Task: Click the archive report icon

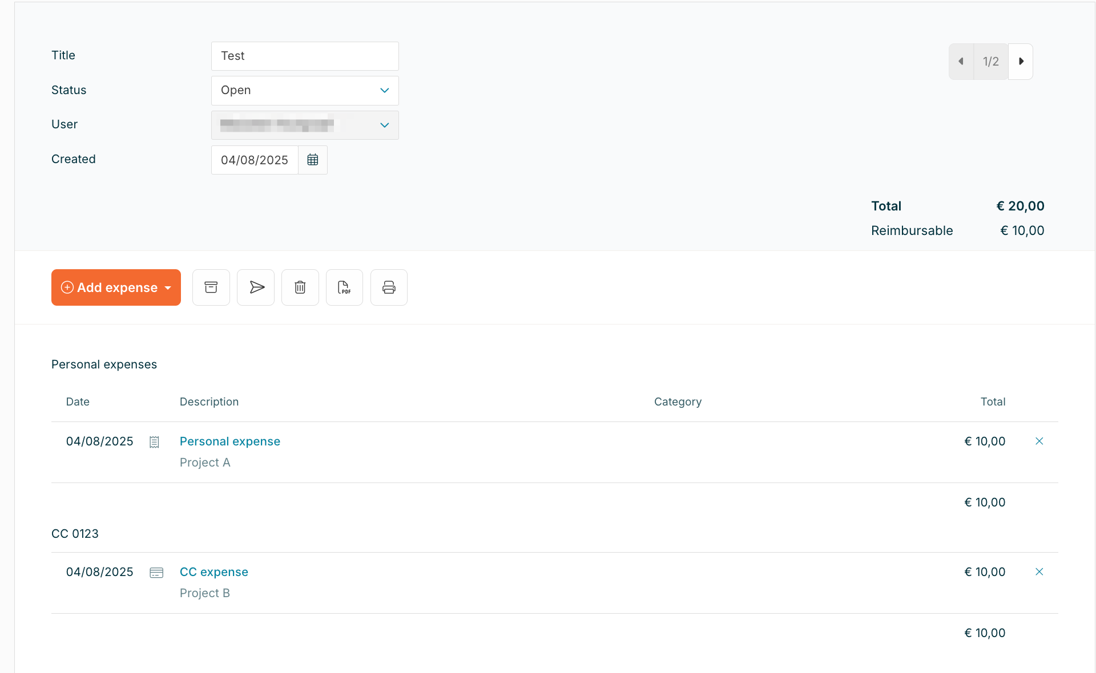Action: pyautogui.click(x=211, y=287)
